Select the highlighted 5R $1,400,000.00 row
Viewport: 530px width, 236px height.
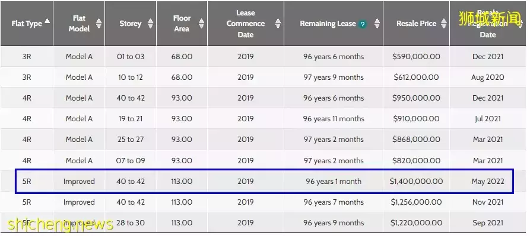[x=264, y=182]
